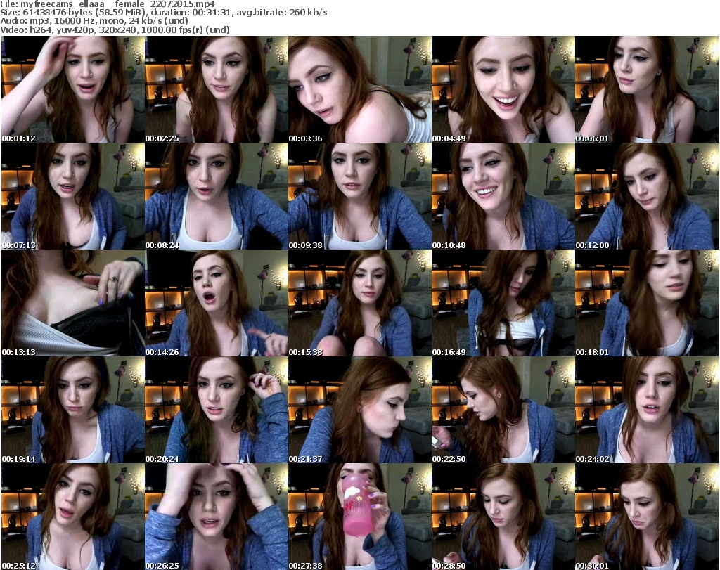Click the 'Size: 61438476 bytes' header line
Image resolution: width=720 pixels, height=570 pixels.
pyautogui.click(x=163, y=13)
